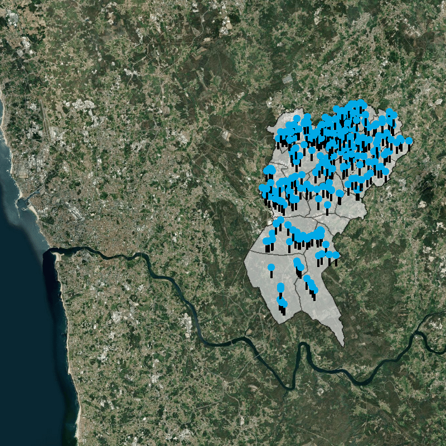446x446 pixels.
Task: Select the isolated marker in region's southwest
Action: point(271,268)
